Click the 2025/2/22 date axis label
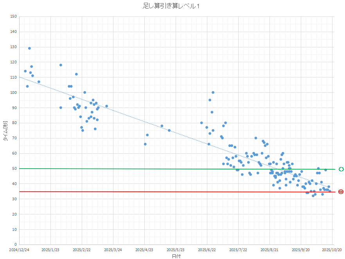This screenshot has height=259, width=345. click(82, 250)
